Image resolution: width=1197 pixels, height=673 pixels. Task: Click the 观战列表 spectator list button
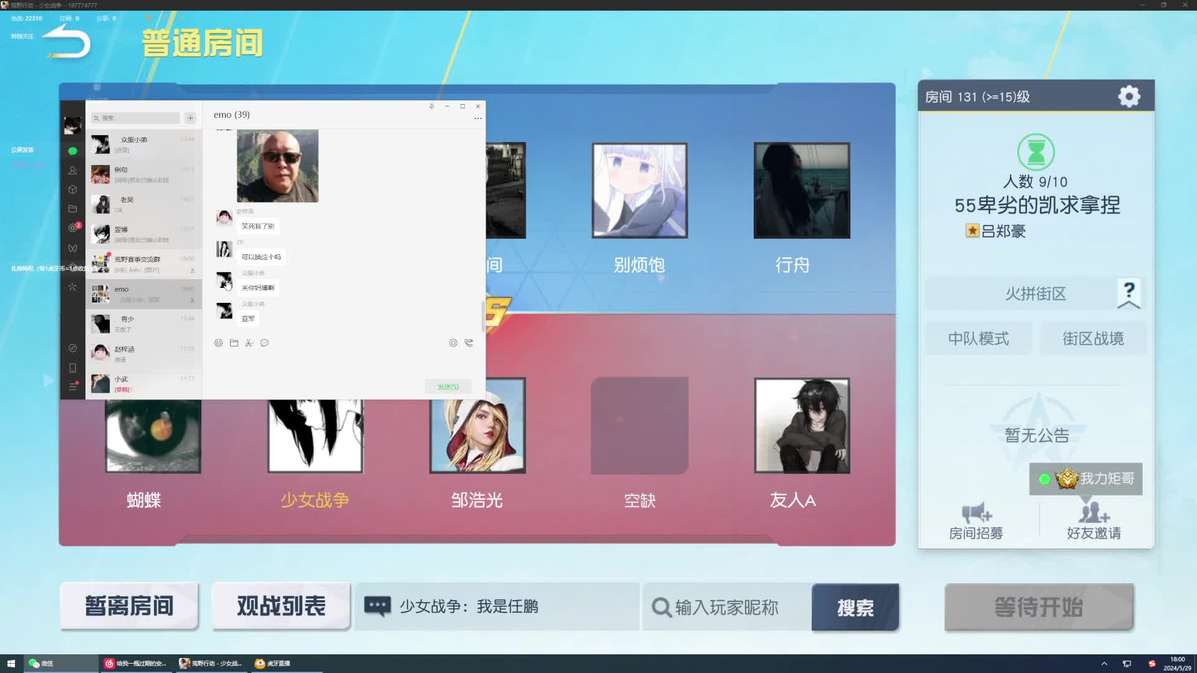coord(281,606)
